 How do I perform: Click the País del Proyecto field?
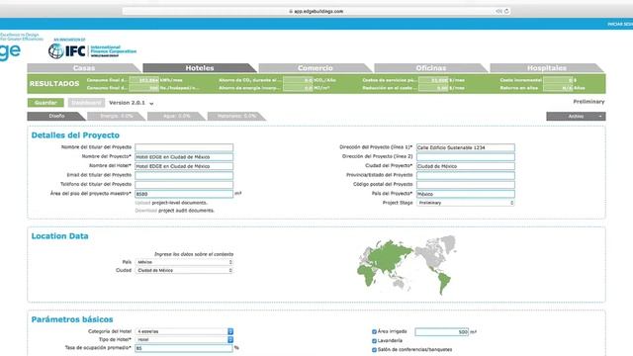tap(466, 194)
